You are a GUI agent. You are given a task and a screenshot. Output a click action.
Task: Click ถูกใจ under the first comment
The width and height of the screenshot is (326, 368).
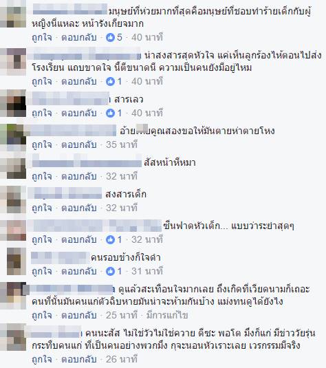[42, 37]
